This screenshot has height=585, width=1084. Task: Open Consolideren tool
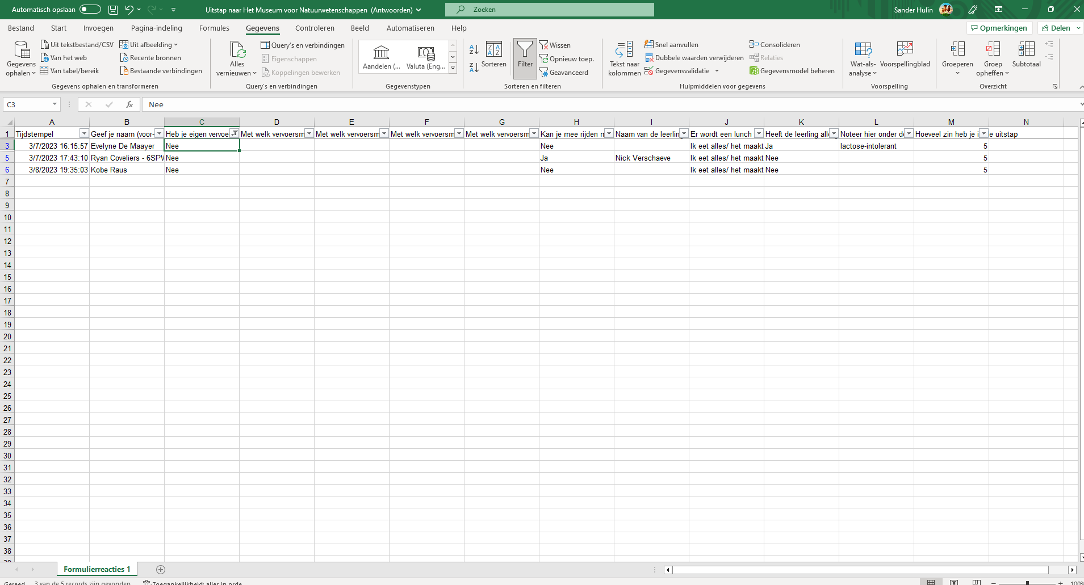(x=775, y=45)
